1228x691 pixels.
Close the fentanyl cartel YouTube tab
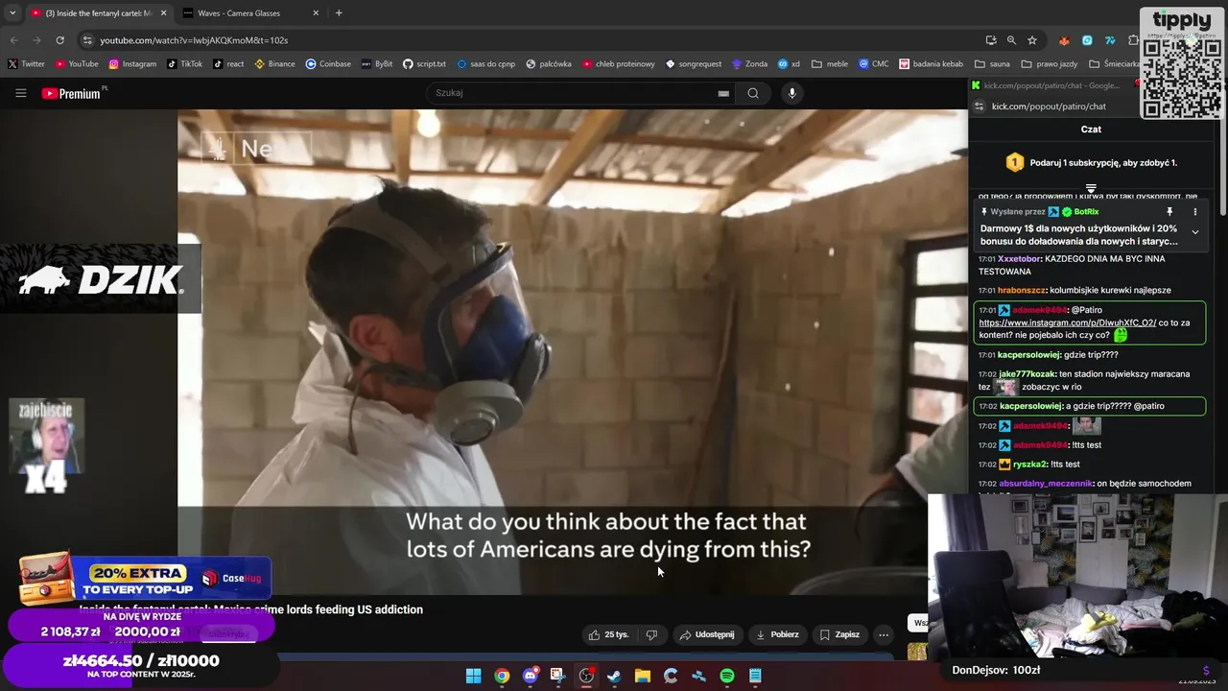[163, 13]
